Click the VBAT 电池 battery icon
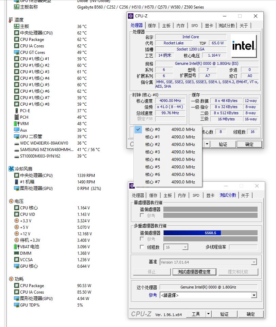 [x=17, y=247]
